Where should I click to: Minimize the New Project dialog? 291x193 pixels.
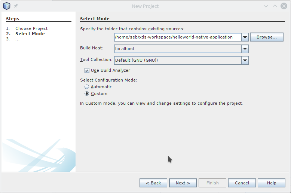[266, 6]
